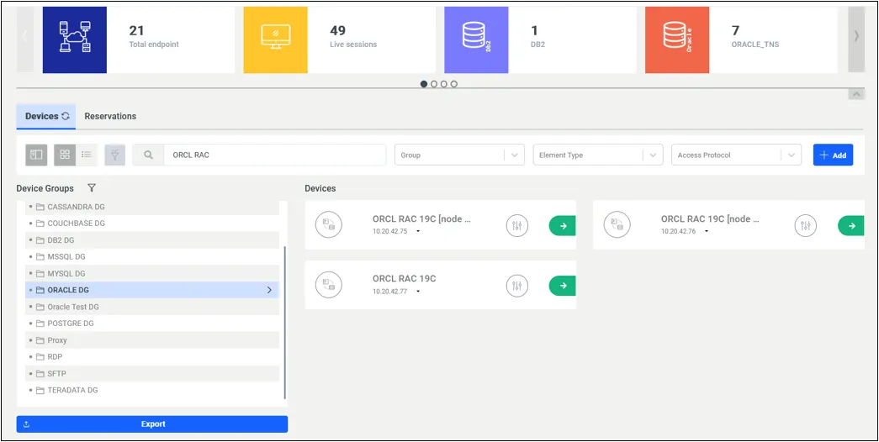Expand IP dropdown next to 10.20.42.75
This screenshot has width=879, height=442.
point(418,231)
